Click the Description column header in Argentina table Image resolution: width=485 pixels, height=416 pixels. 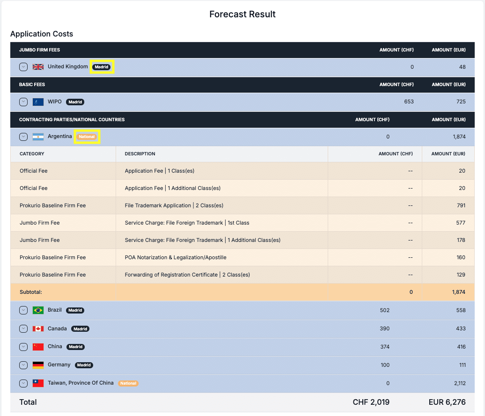click(x=140, y=154)
